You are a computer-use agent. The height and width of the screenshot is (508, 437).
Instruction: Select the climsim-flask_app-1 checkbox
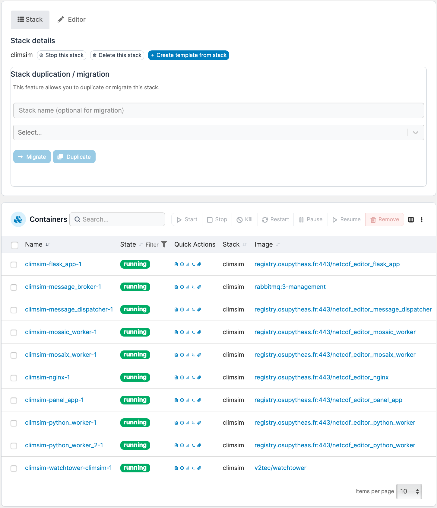(x=14, y=265)
